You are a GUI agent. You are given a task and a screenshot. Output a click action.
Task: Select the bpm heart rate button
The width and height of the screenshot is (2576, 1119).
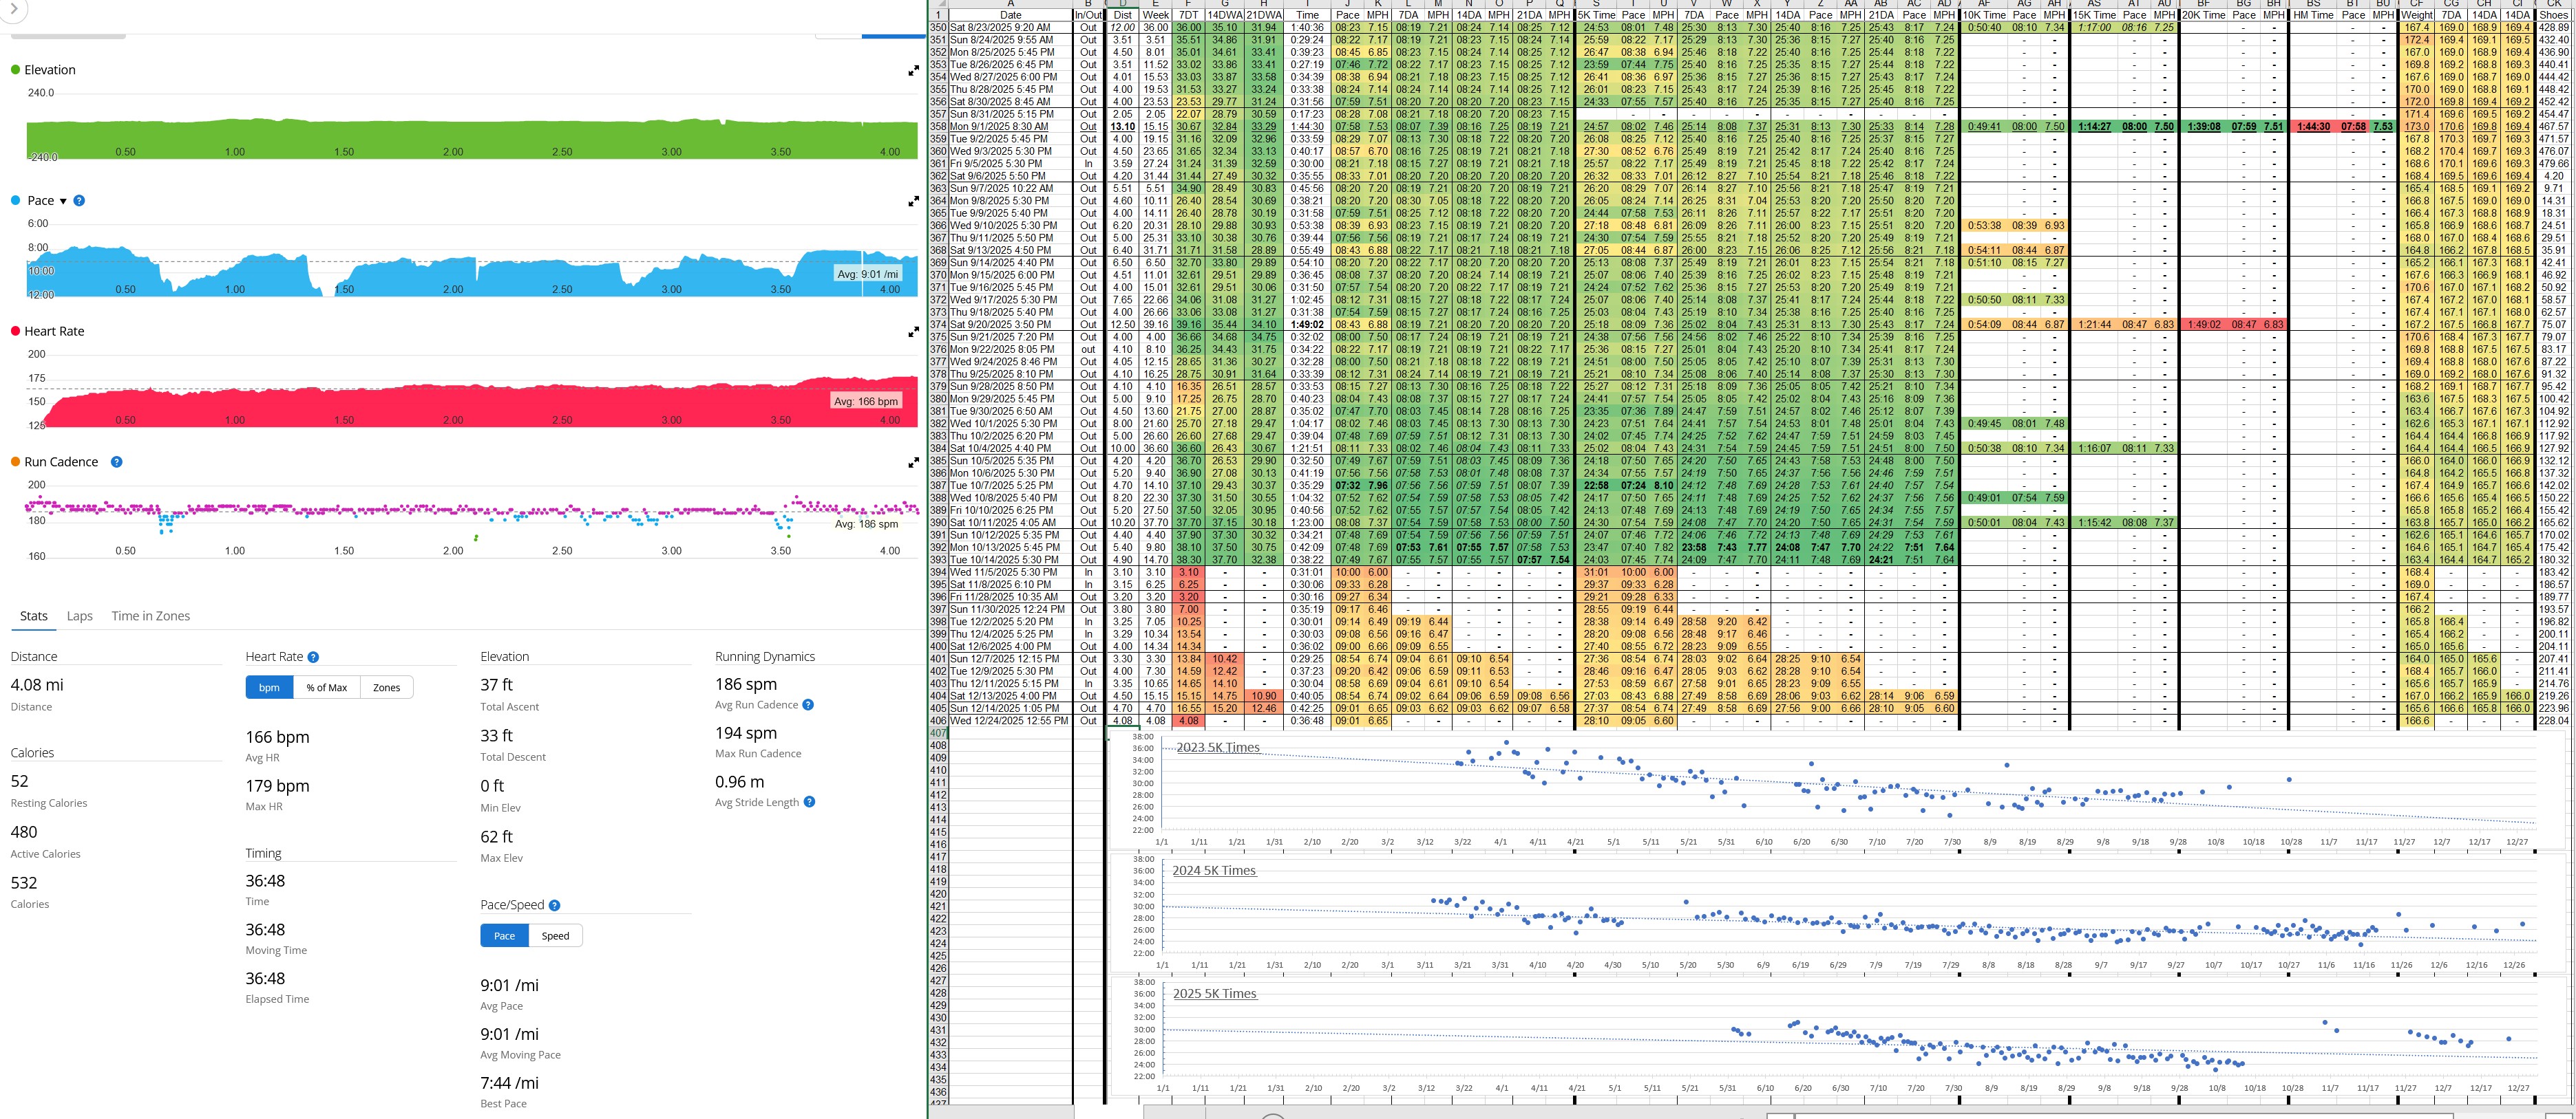[269, 687]
